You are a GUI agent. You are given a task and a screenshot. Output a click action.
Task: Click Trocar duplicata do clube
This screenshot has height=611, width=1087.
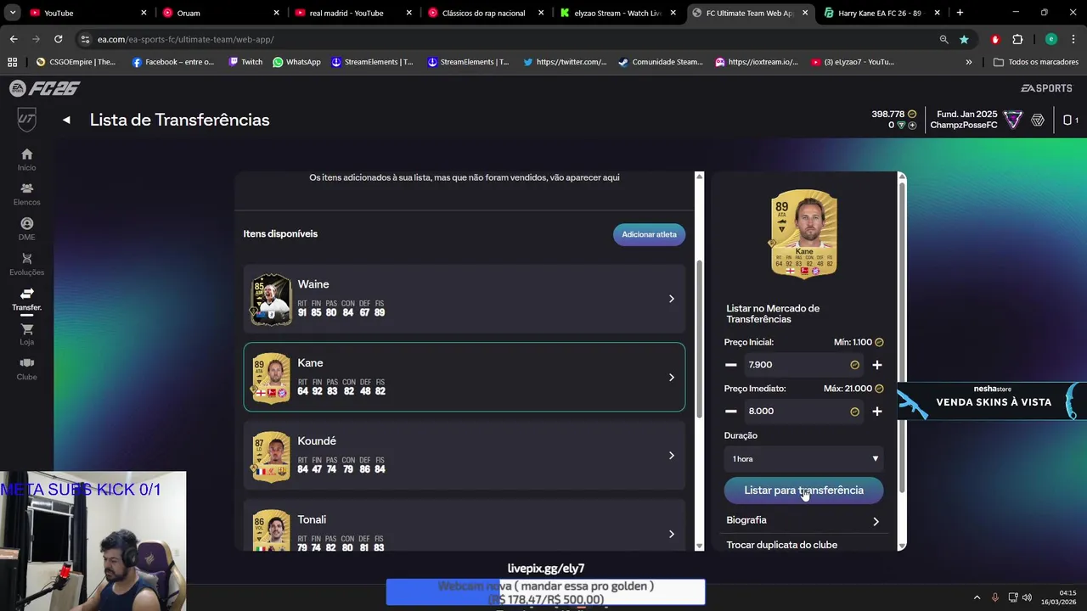pos(782,545)
